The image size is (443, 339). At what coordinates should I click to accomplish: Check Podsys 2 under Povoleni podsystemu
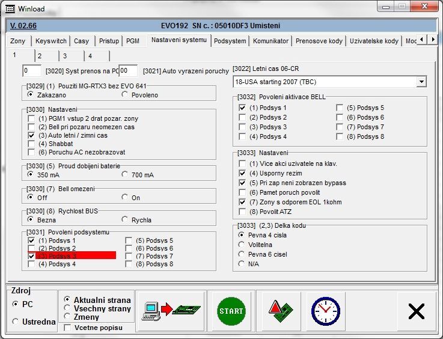tap(32, 248)
